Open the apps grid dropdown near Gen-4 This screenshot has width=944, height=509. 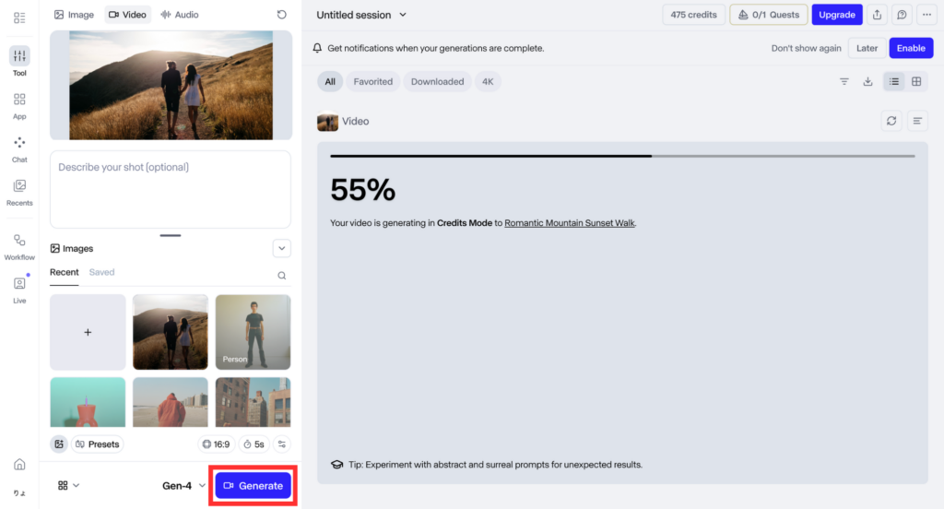tap(68, 486)
